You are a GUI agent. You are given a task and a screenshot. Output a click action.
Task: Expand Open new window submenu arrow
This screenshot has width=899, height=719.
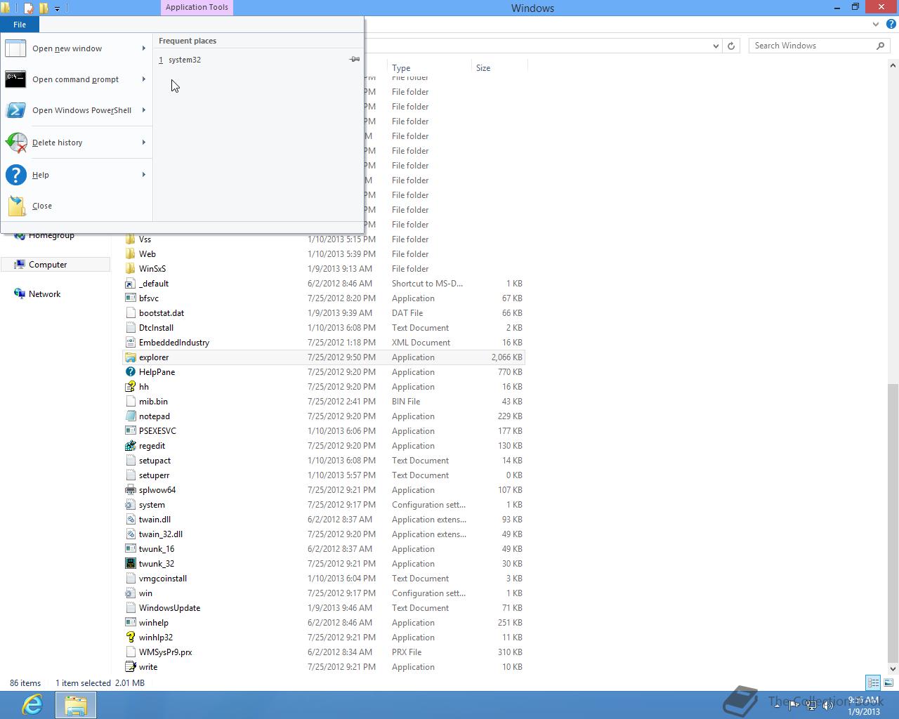click(x=143, y=48)
